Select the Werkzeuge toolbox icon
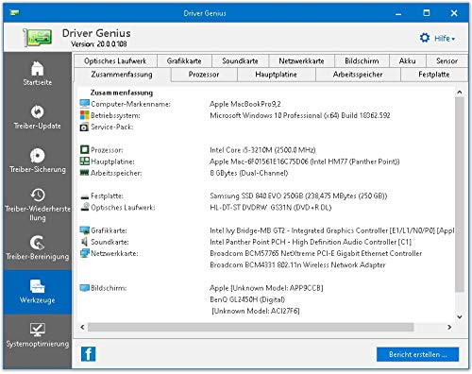 click(x=37, y=286)
